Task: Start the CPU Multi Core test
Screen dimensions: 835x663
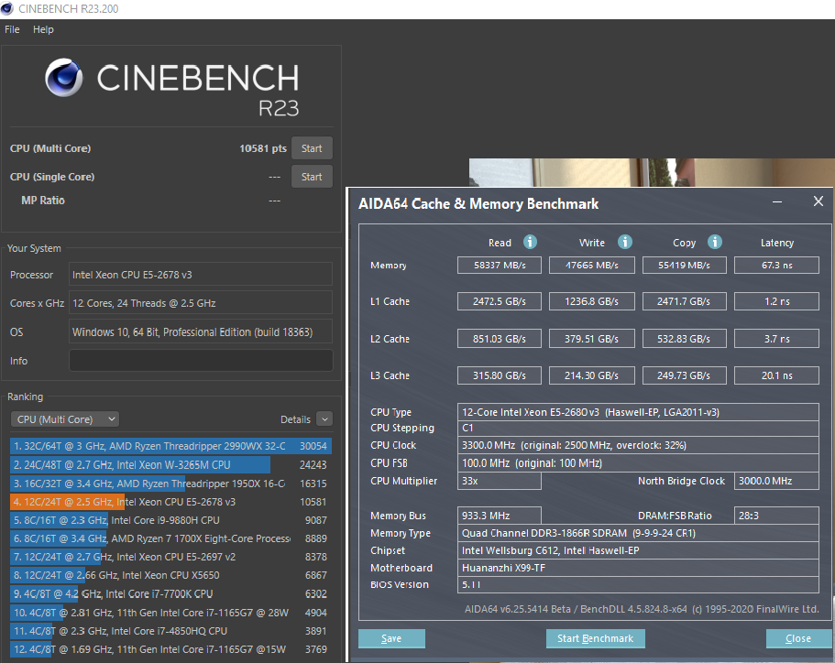Action: click(312, 148)
